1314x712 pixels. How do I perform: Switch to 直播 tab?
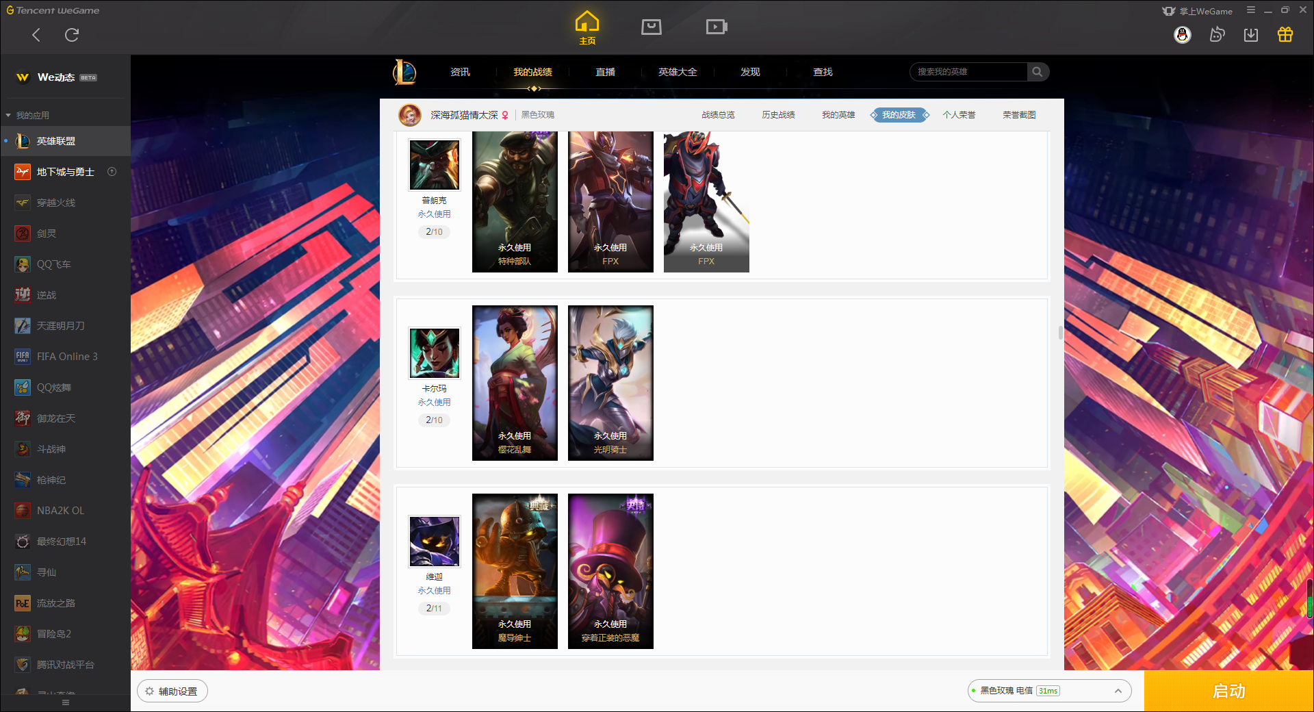coord(605,72)
